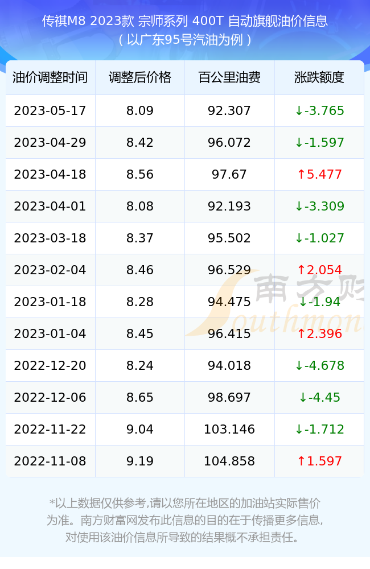Click the fuel cost 96.415
370x569 pixels.
[229, 333]
